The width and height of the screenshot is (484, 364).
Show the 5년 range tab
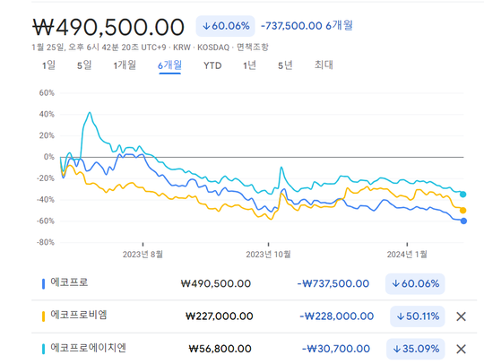tap(285, 65)
